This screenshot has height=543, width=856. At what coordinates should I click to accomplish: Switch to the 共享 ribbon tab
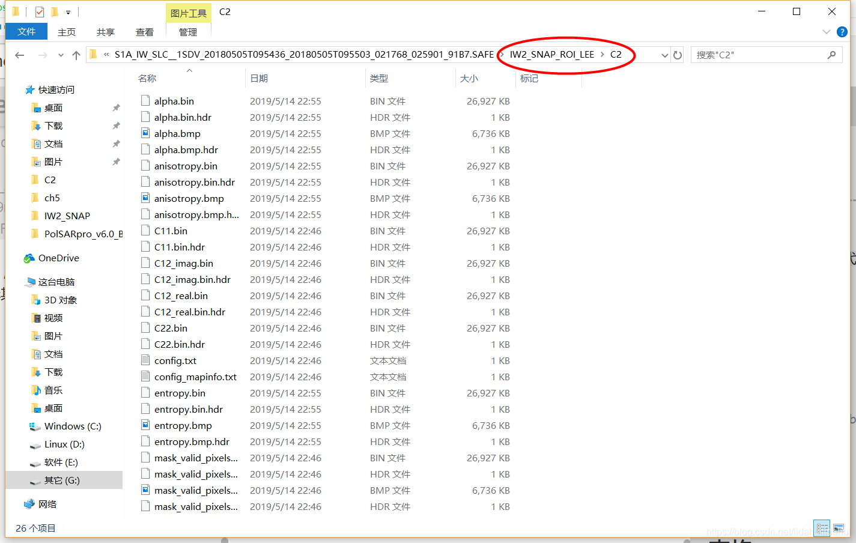coord(106,32)
